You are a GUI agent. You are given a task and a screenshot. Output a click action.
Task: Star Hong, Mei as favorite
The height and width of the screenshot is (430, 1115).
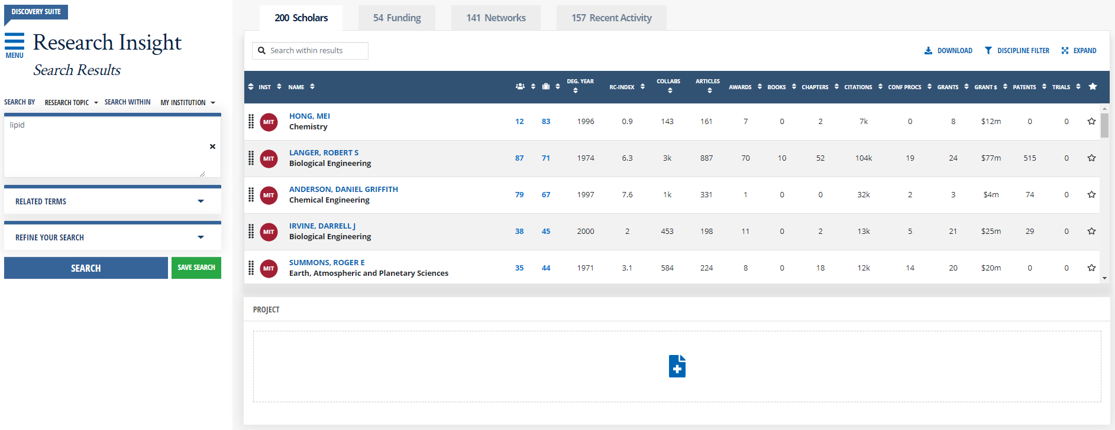tap(1091, 122)
